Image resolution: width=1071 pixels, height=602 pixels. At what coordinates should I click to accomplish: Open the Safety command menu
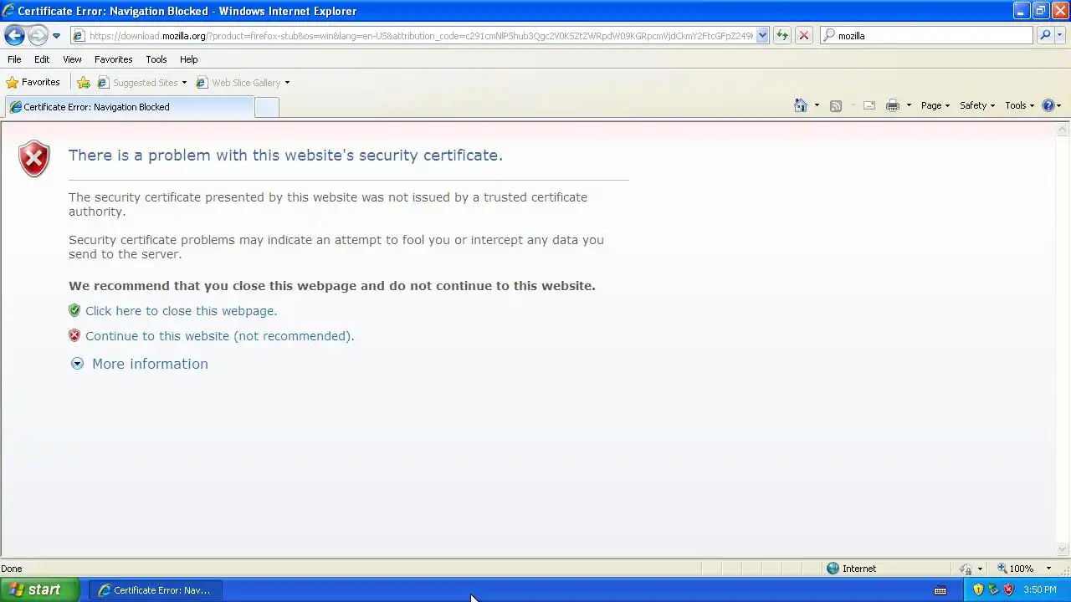pyautogui.click(x=977, y=105)
